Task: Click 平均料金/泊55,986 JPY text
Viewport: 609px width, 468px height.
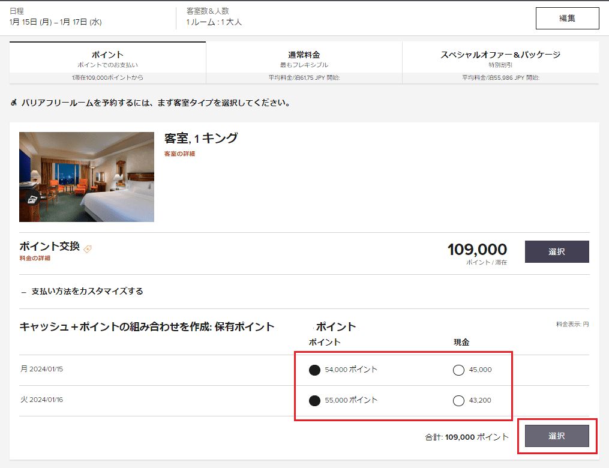Action: tap(500, 77)
